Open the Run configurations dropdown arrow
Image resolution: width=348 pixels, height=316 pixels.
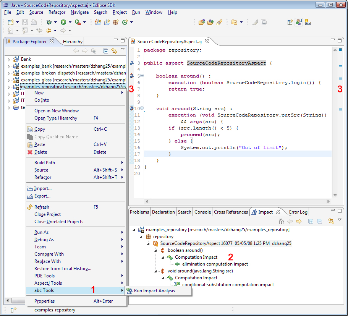click(x=70, y=22)
